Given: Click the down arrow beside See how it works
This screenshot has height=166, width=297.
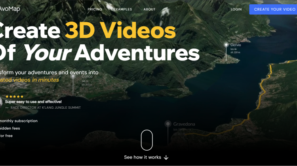Looking at the screenshot, I should 166,157.
